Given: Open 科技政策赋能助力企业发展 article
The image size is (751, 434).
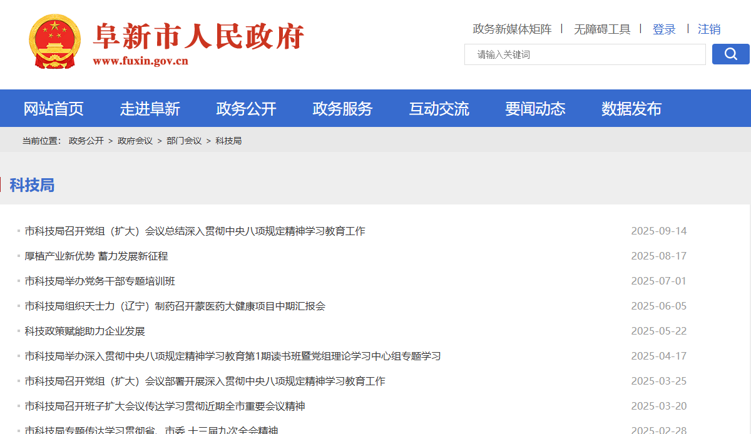Looking at the screenshot, I should click(85, 331).
